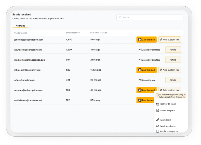The width and height of the screenshot is (201, 145).
Task: Click the 1,230 emails count
Action: [69, 50]
